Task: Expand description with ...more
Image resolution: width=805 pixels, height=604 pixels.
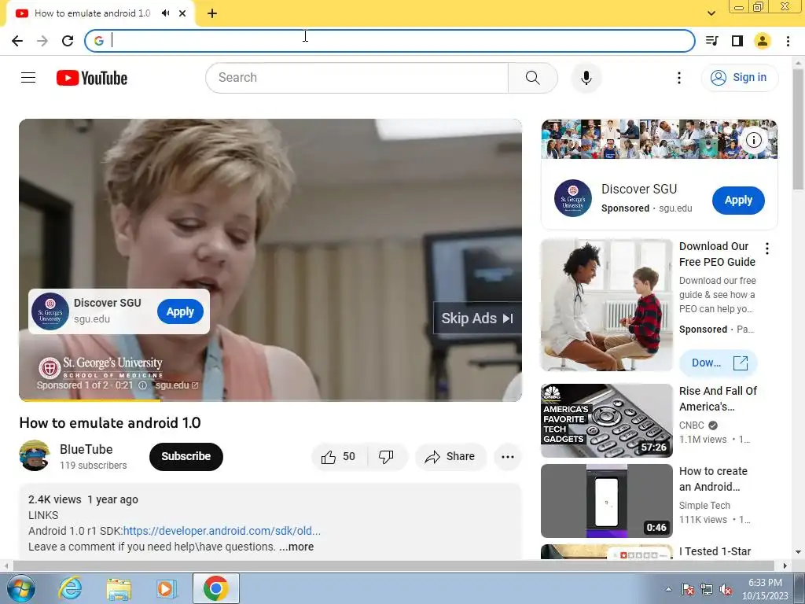Action: pyautogui.click(x=296, y=547)
